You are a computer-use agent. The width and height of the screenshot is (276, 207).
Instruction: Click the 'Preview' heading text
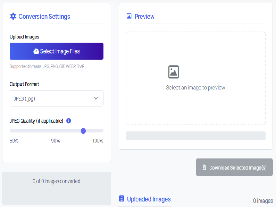coord(144,16)
